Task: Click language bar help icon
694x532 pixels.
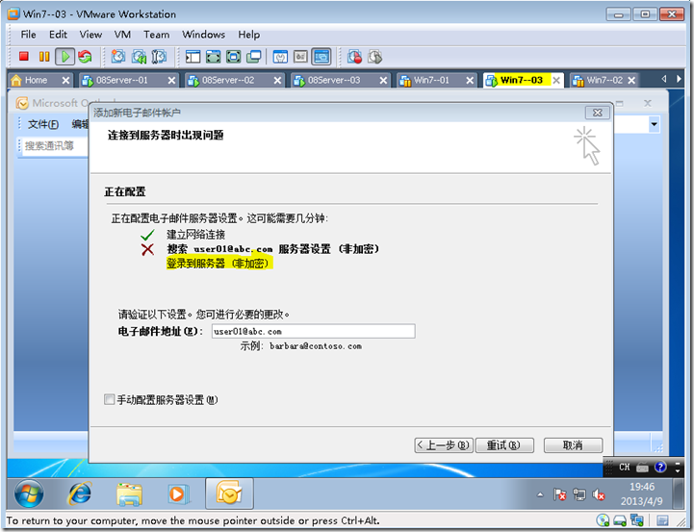Action: tap(660, 467)
